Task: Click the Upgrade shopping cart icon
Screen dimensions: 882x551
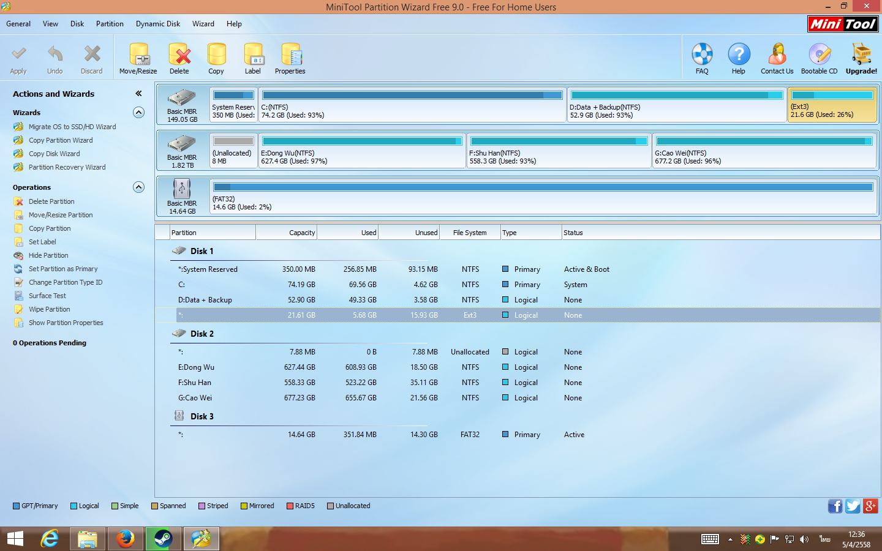Action: point(862,54)
